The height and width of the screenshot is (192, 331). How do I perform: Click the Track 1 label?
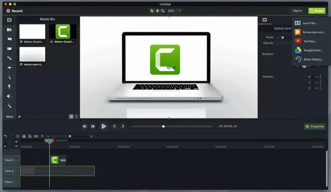pos(9,182)
